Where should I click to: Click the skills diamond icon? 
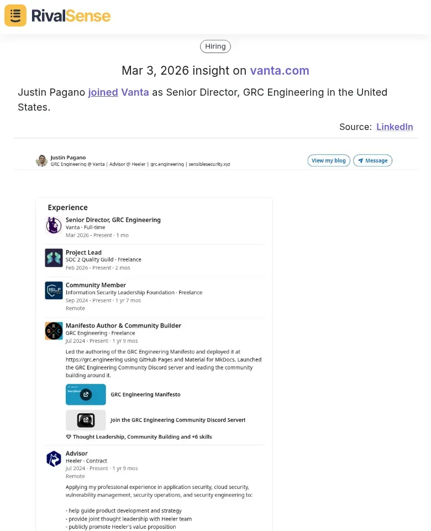69,436
